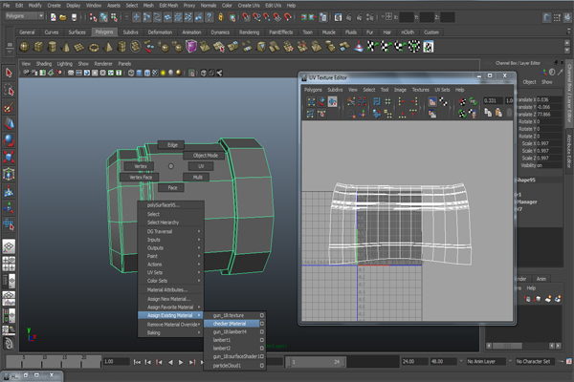The image size is (574, 382).
Task: Create a polygon cube from the shelf
Action: [38, 47]
